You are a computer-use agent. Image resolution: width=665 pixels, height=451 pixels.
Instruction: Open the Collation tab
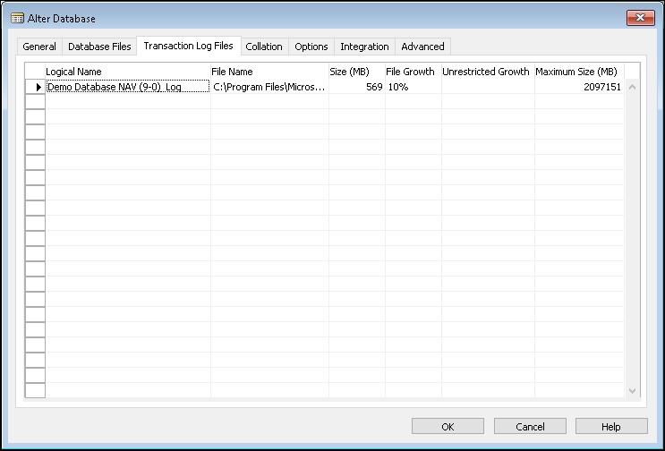click(264, 47)
